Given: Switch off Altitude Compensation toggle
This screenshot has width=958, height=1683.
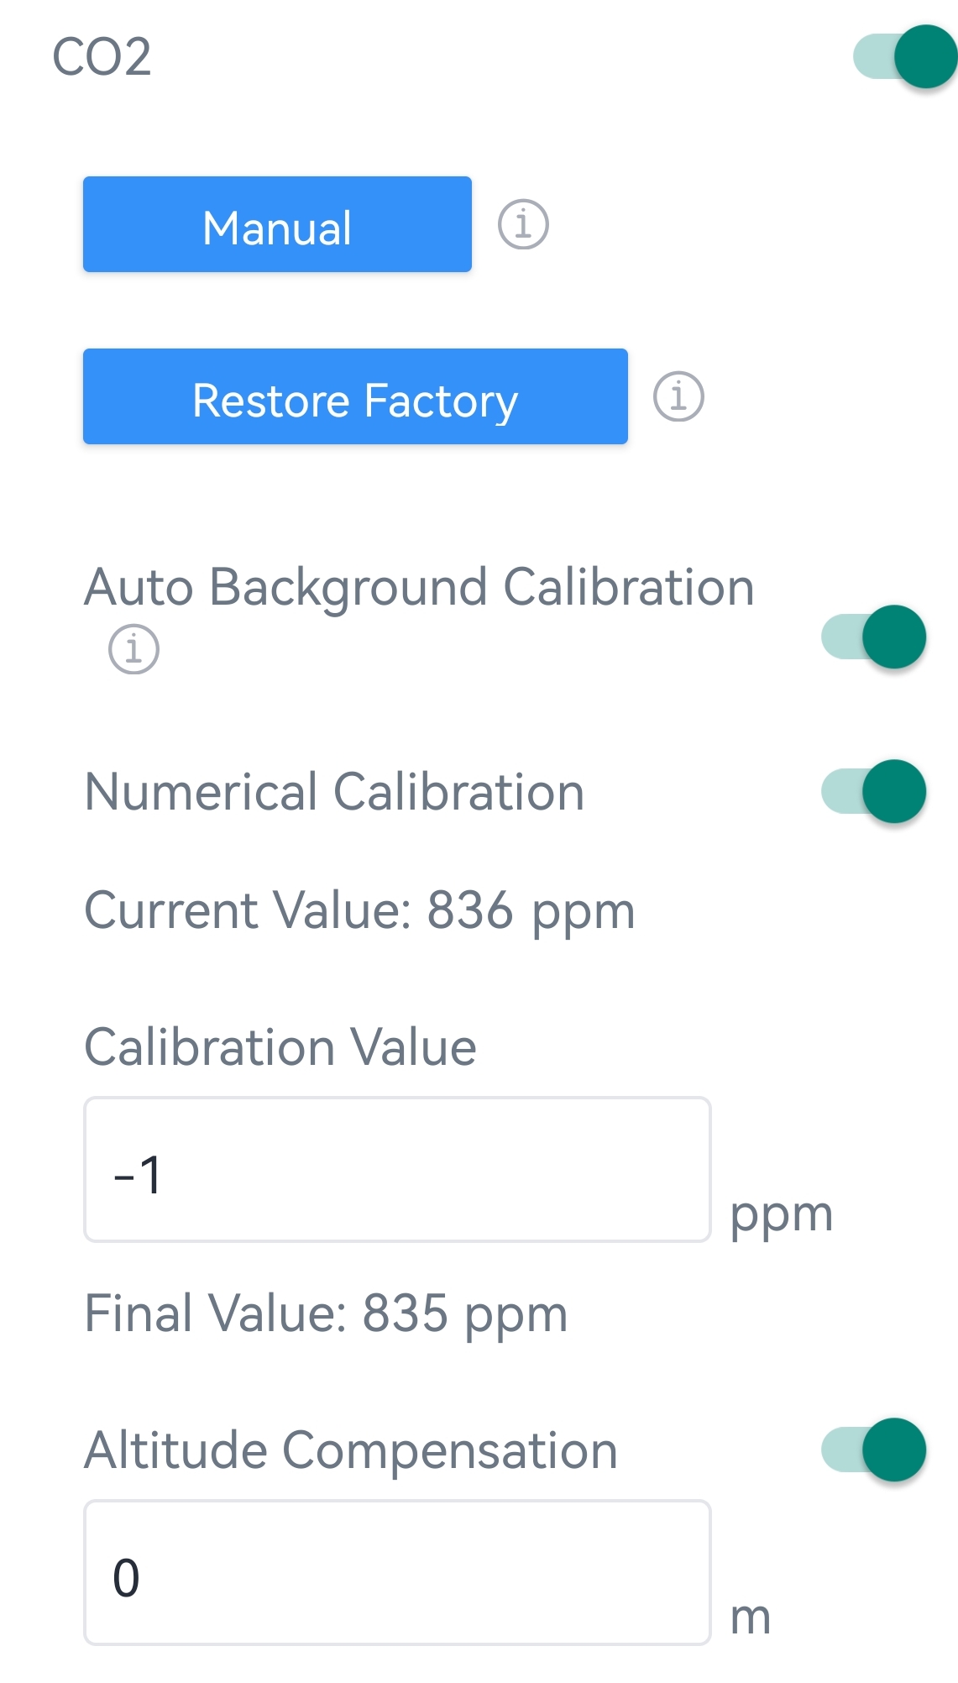Looking at the screenshot, I should click(874, 1450).
